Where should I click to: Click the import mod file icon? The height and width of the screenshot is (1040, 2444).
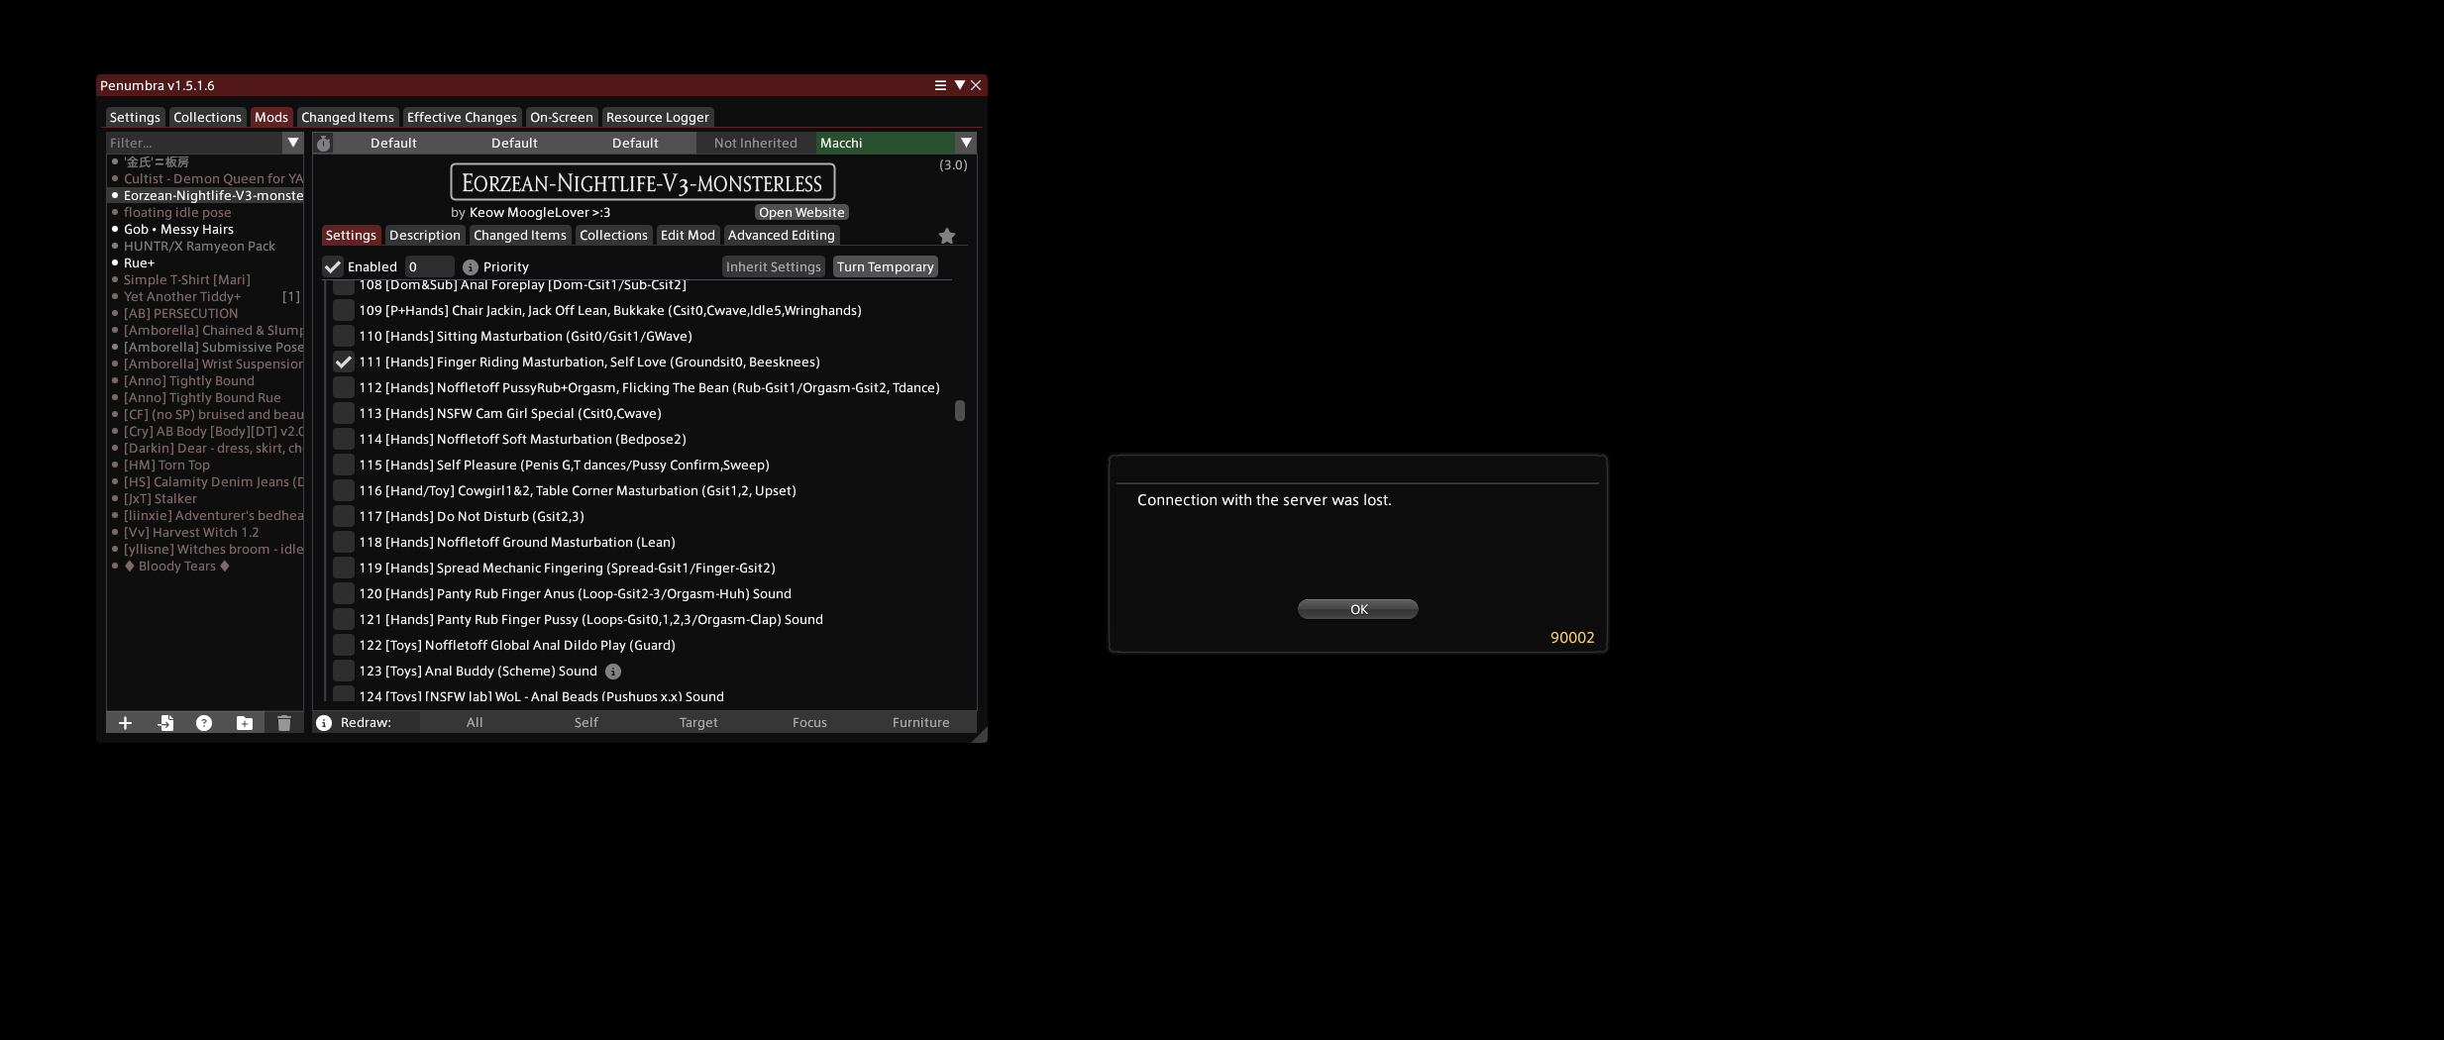coord(165,723)
